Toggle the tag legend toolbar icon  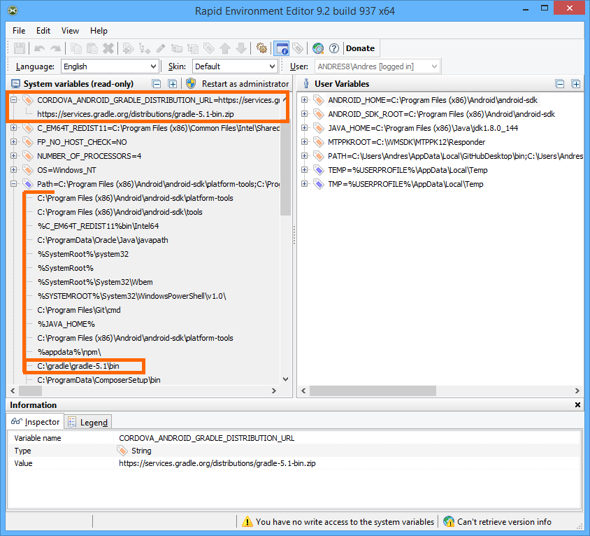point(298,48)
